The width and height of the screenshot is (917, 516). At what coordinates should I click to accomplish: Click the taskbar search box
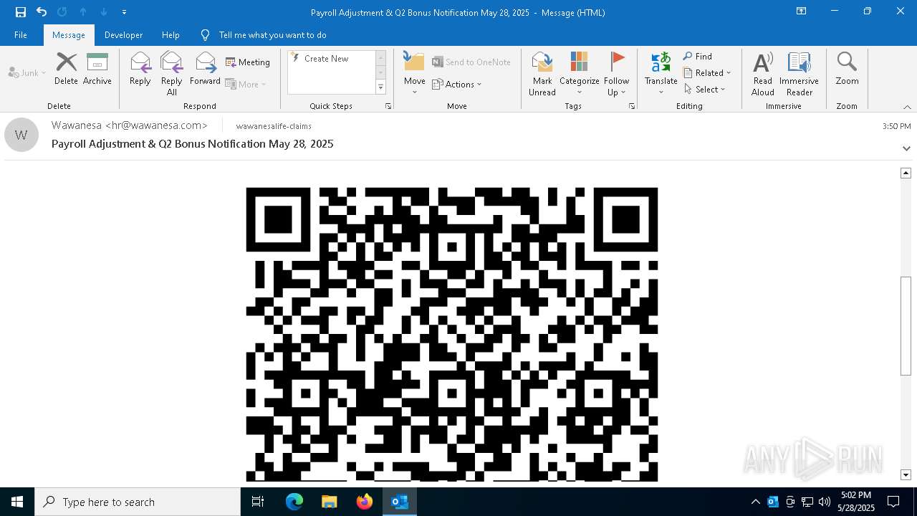click(138, 502)
